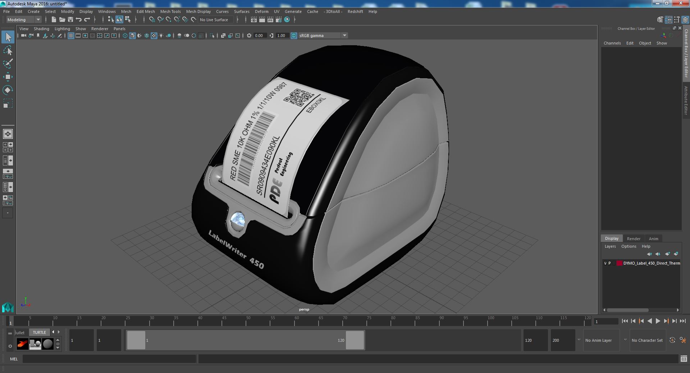Open the sRGB gamma view transform dropdown
The width and height of the screenshot is (690, 373).
coord(323,36)
